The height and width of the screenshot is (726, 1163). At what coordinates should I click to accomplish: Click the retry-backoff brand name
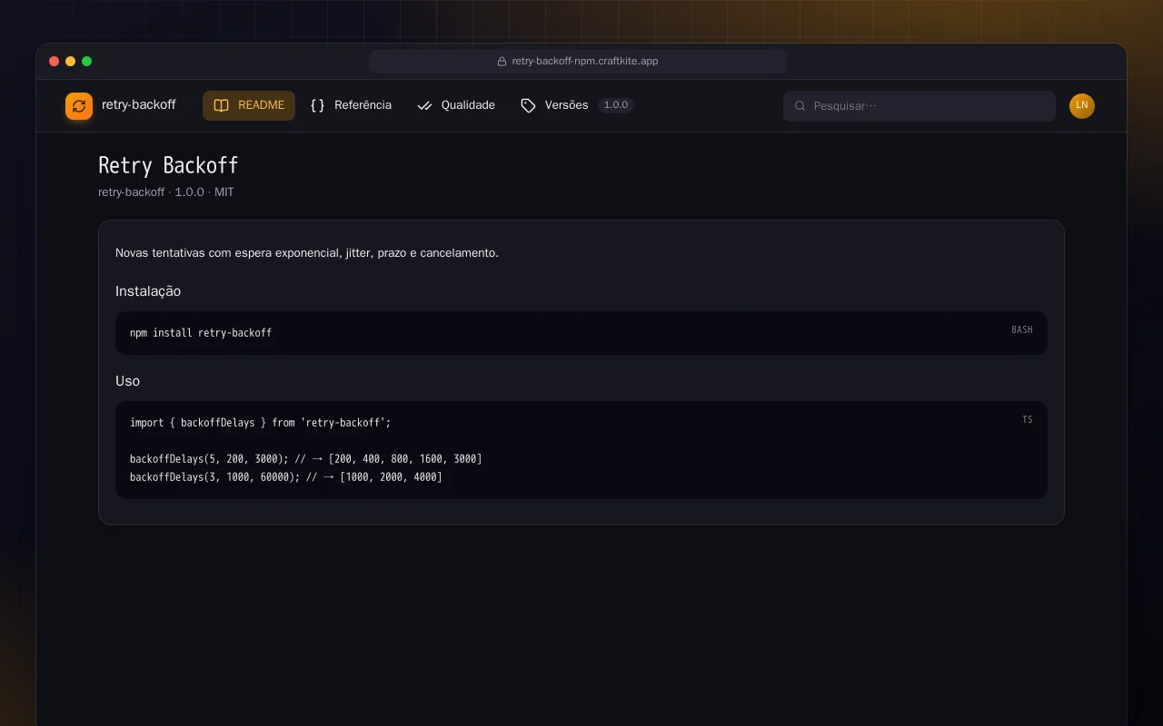pos(139,105)
